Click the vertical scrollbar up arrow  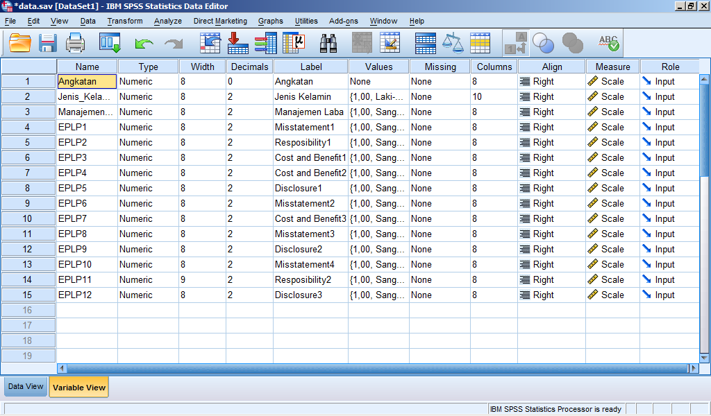pyautogui.click(x=704, y=79)
